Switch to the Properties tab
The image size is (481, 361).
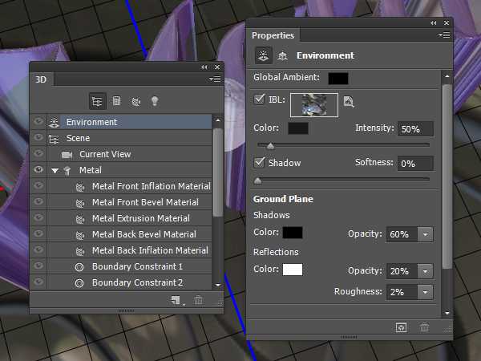click(273, 35)
